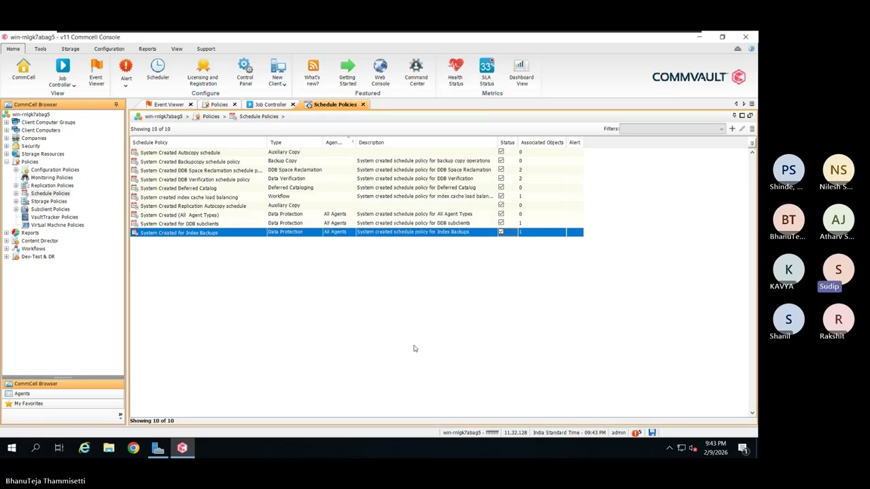Screen dimensions: 870x489
Task: Click the add plus icon beside Filters
Action: pos(732,129)
